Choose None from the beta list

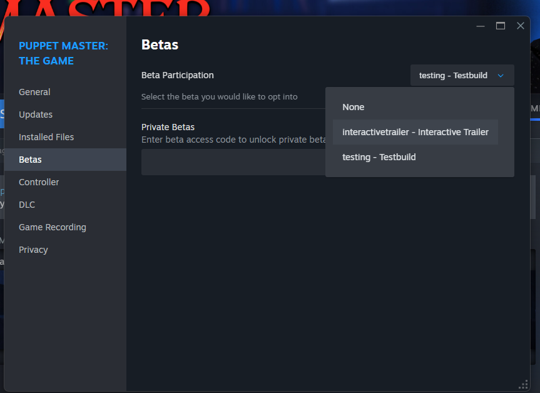pos(415,107)
